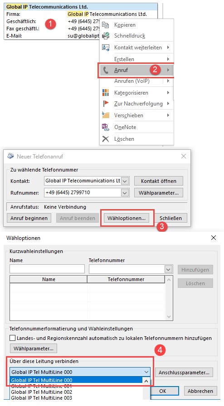Click the Kurzwahl Name input field
The height and width of the screenshot is (406, 224).
(47, 269)
